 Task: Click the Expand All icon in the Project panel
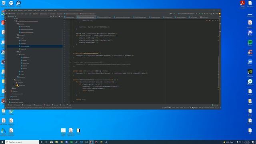pos(53,16)
